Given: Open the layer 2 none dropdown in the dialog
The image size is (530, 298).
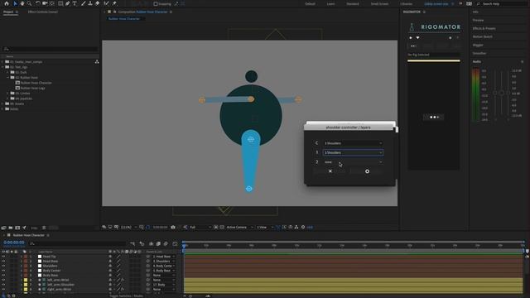Looking at the screenshot, I should point(353,162).
